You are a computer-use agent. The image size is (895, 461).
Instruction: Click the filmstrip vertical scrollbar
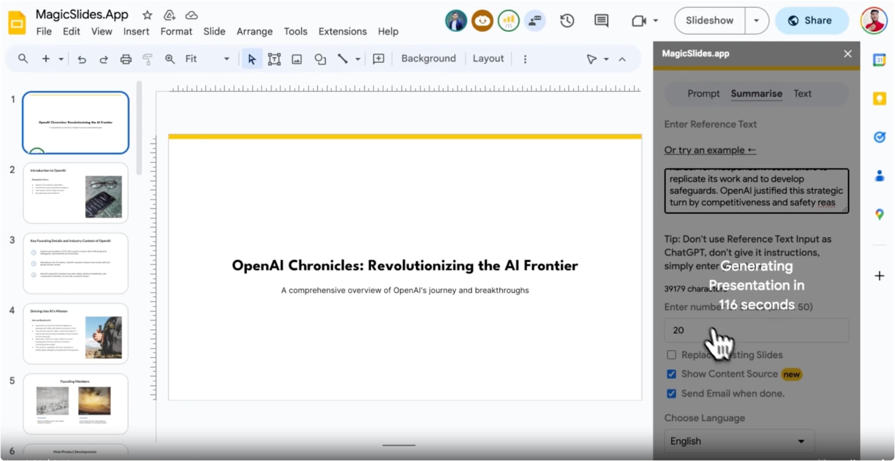(x=139, y=128)
